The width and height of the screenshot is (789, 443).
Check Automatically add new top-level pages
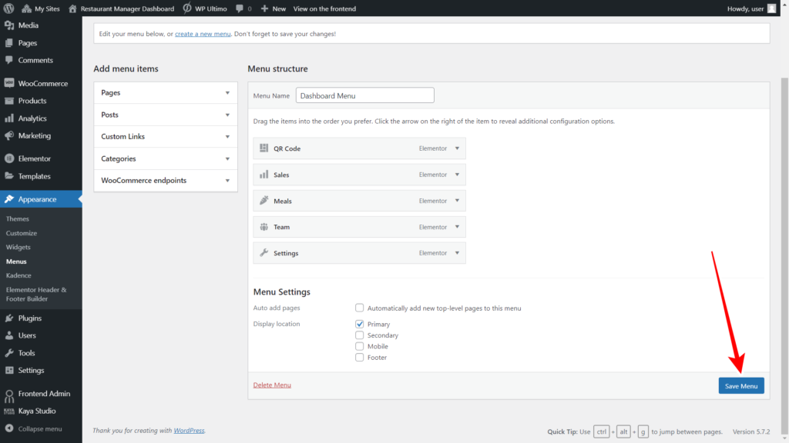(359, 308)
